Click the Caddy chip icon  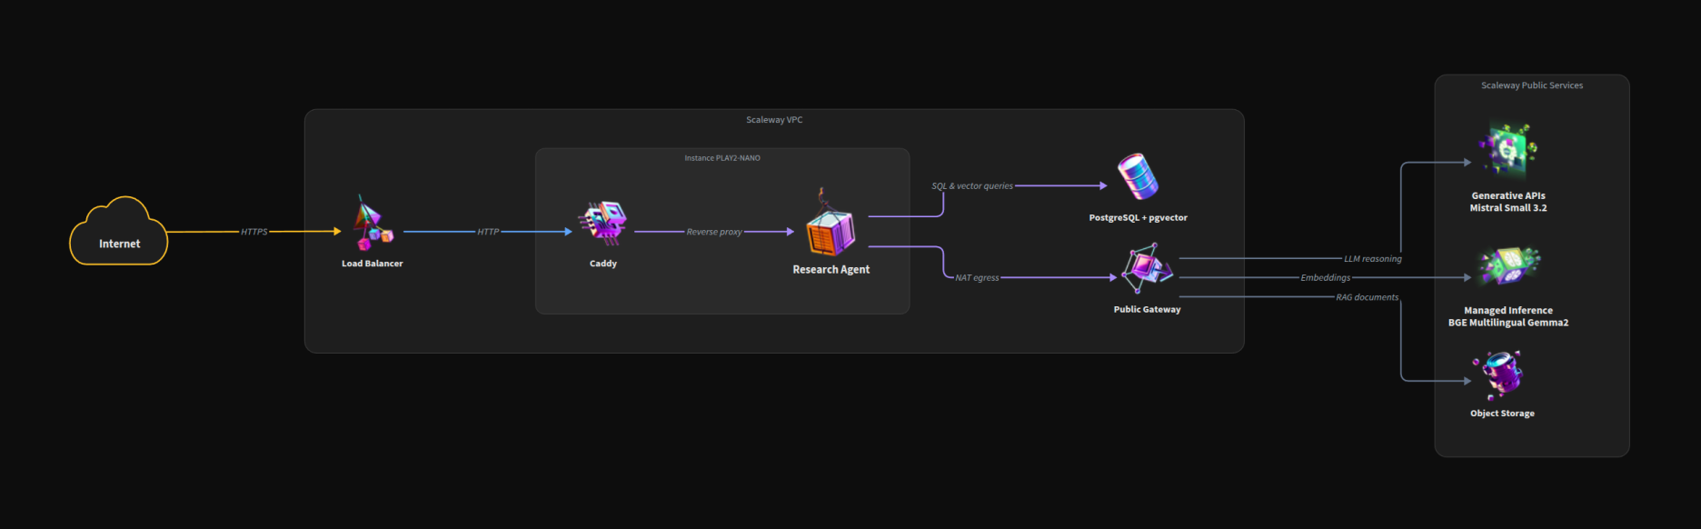[603, 223]
